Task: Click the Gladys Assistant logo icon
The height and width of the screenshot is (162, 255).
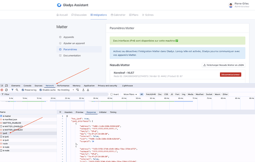Action: [x=59, y=5]
